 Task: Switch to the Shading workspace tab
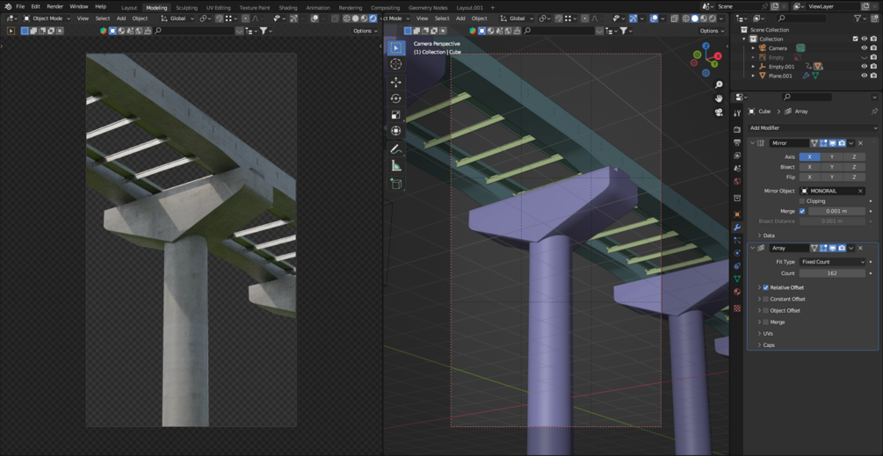pyautogui.click(x=288, y=8)
